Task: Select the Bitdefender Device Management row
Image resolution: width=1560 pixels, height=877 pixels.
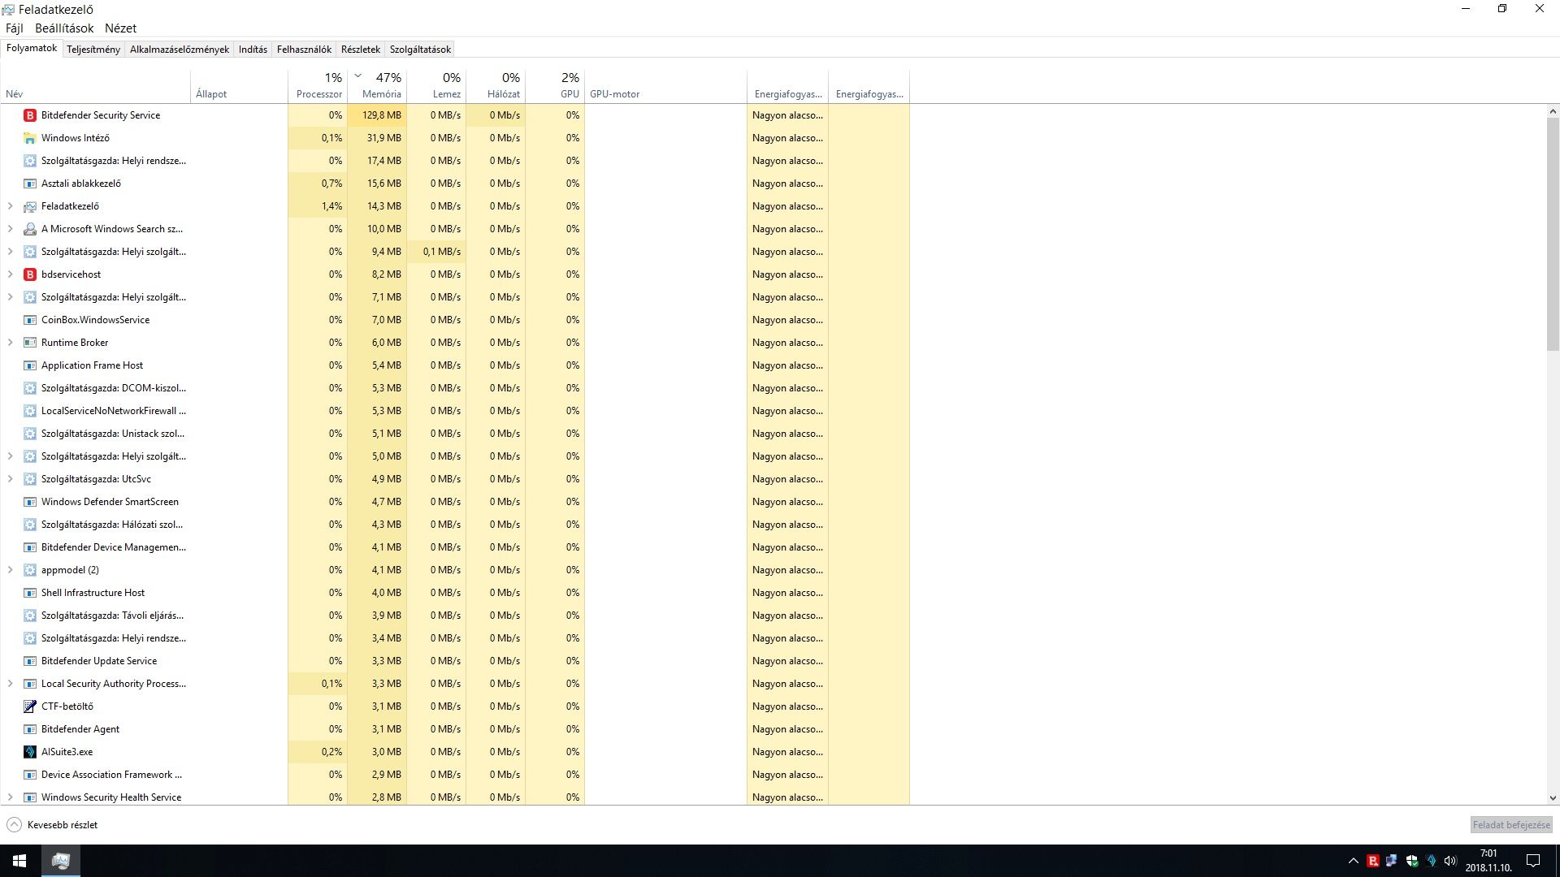Action: point(454,547)
